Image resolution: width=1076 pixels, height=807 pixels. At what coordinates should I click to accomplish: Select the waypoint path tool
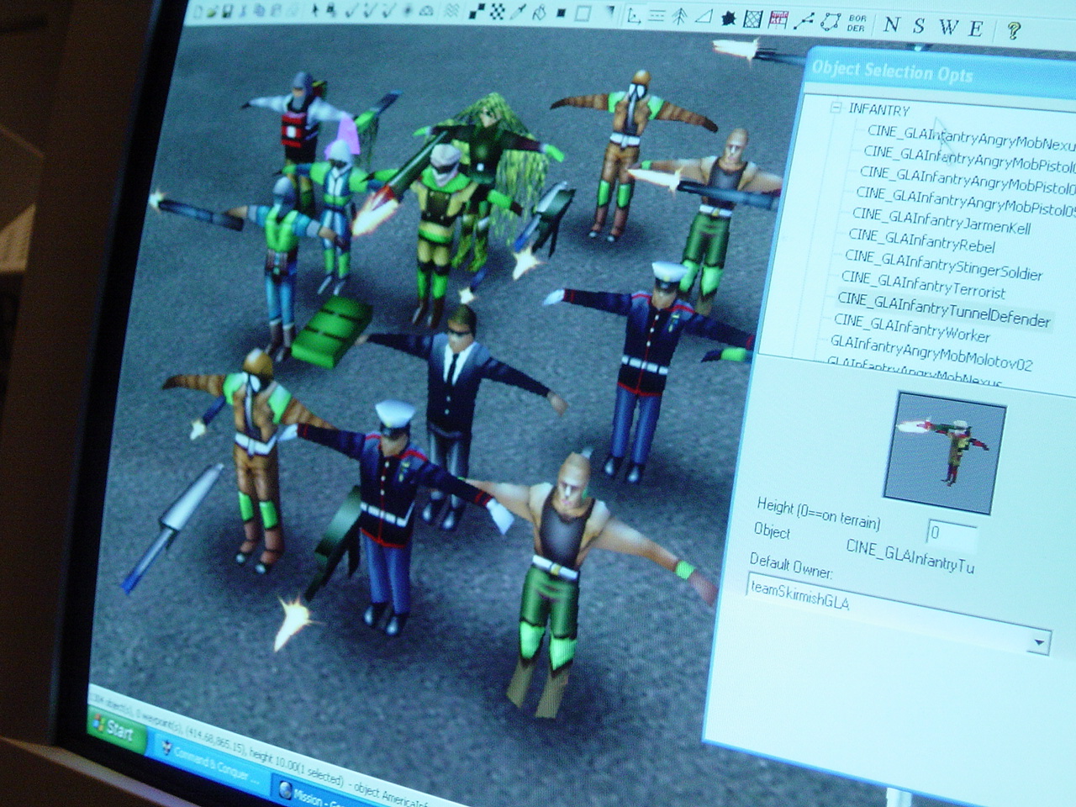point(804,21)
